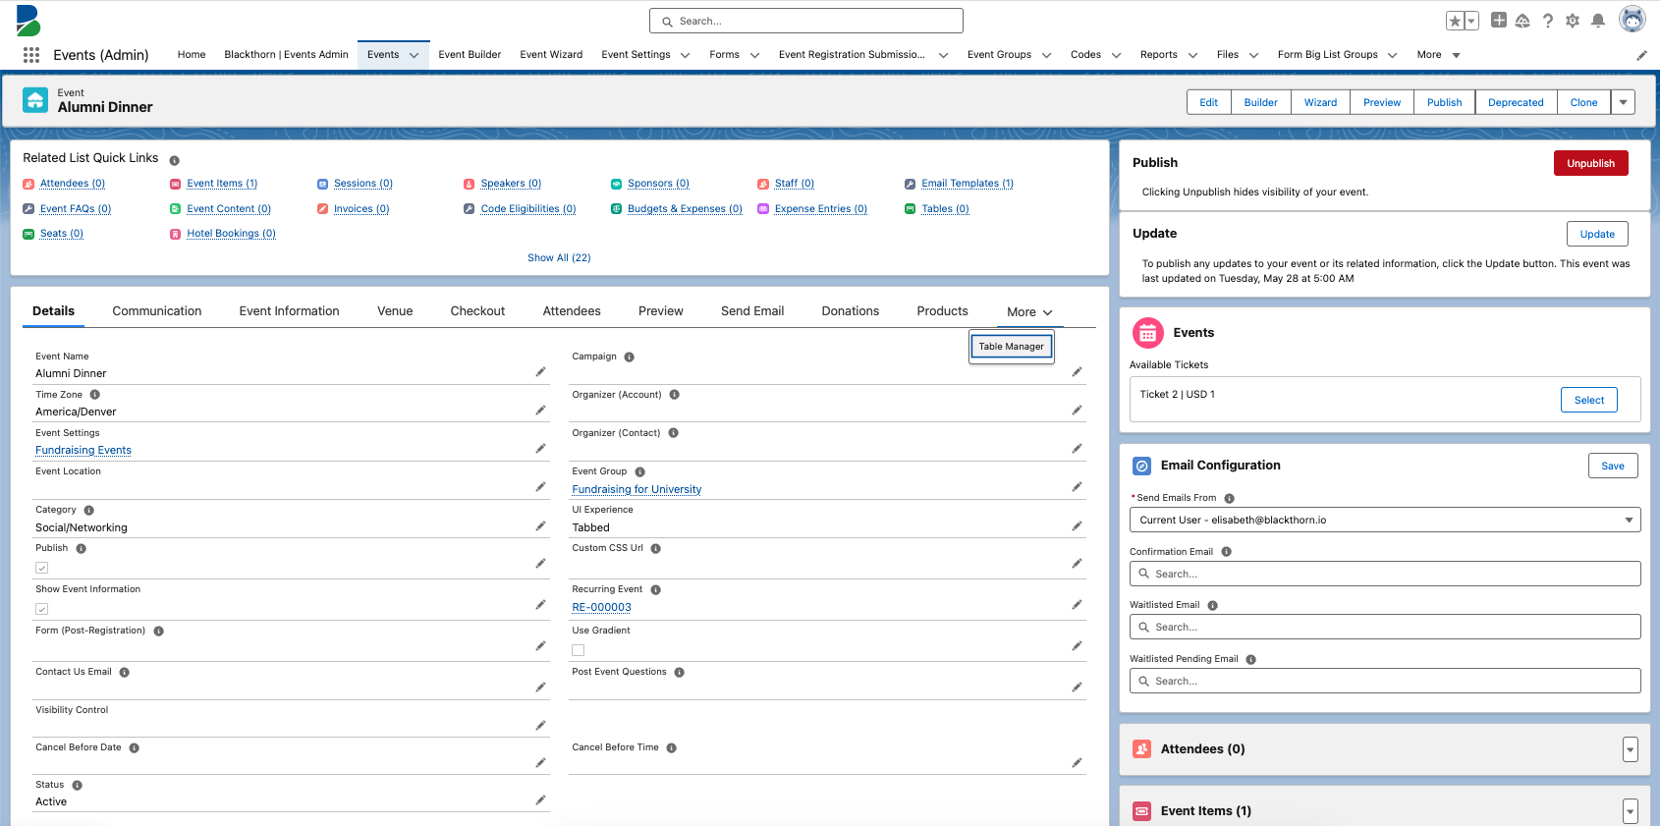This screenshot has width=1660, height=826.
Task: Open the Hotel Bookings (0) quick link
Action: (x=231, y=234)
